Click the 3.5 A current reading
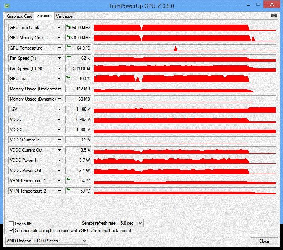 [x=78, y=150]
